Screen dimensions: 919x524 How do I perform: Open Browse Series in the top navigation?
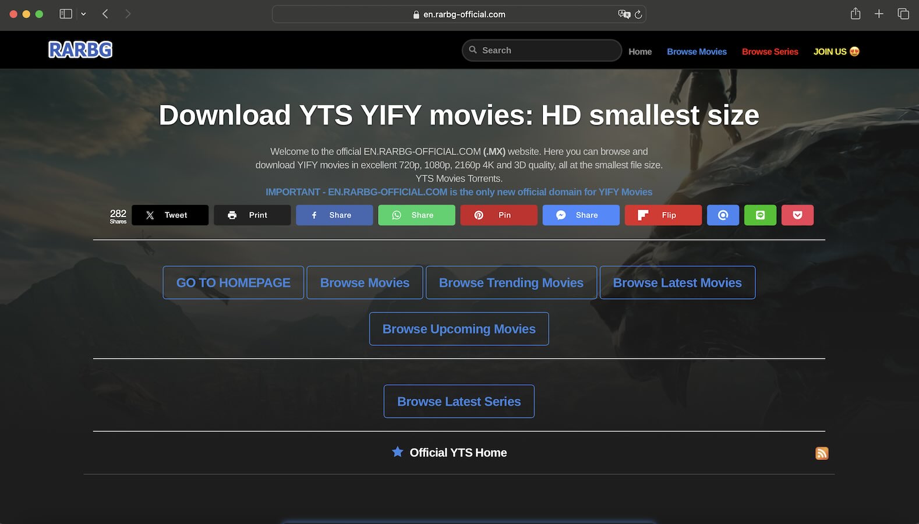769,52
